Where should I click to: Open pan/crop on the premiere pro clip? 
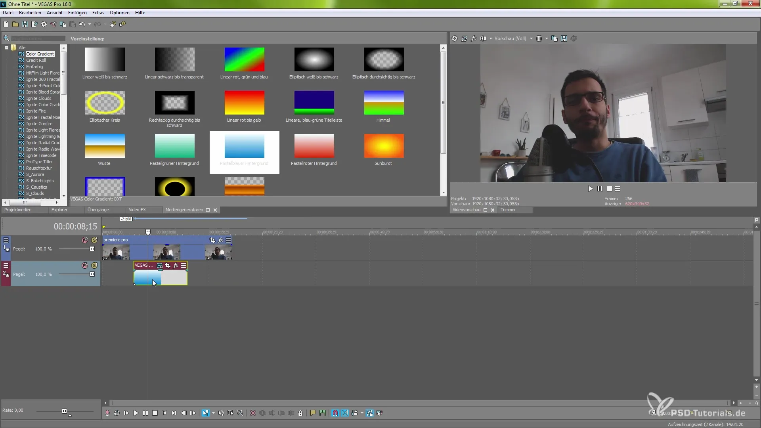pyautogui.click(x=212, y=240)
